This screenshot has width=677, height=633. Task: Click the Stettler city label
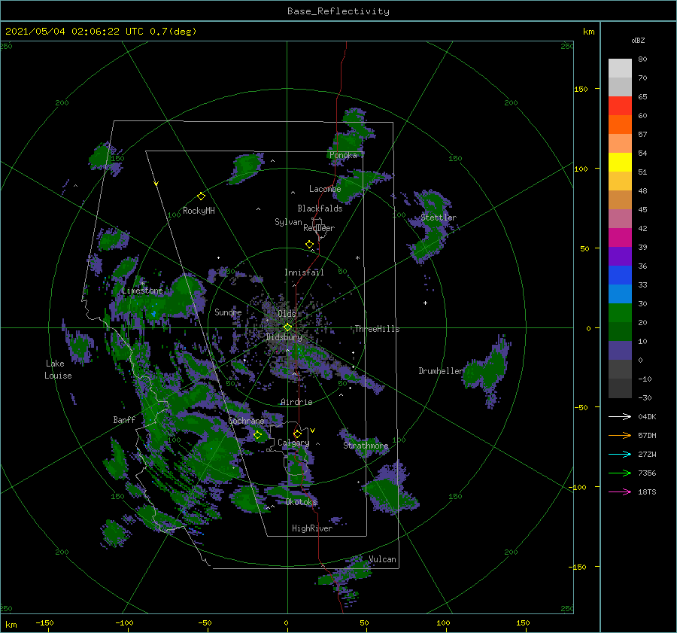[439, 218]
